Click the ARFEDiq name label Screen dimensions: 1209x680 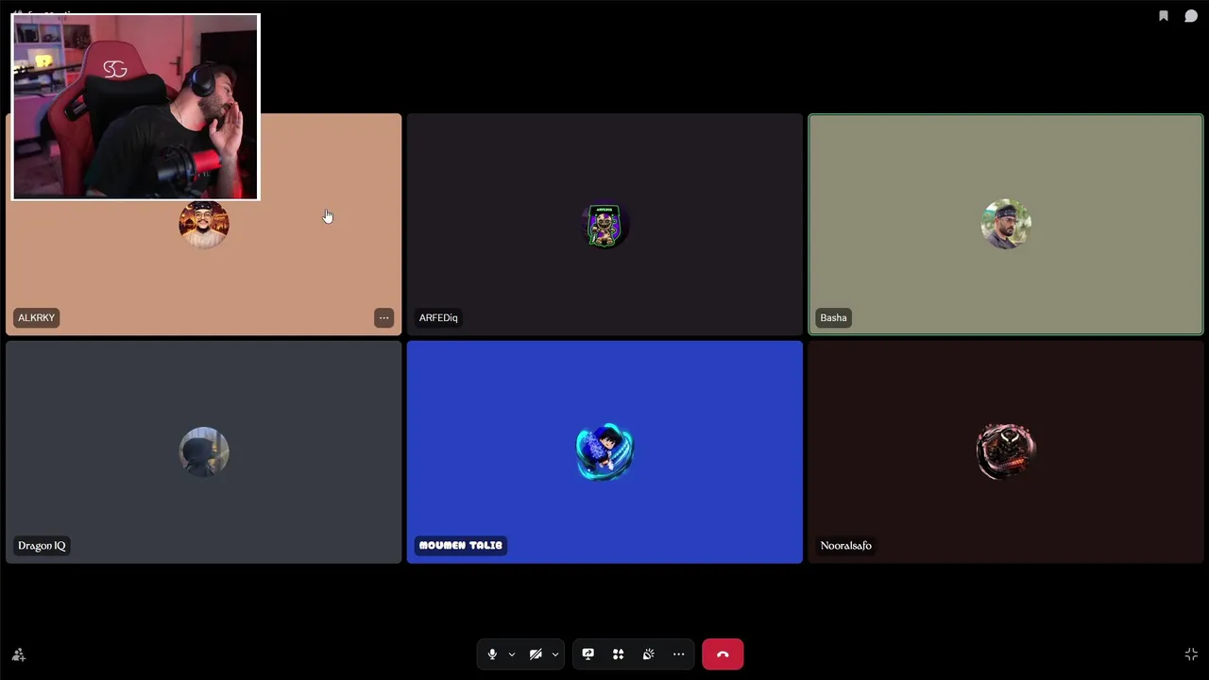click(438, 318)
